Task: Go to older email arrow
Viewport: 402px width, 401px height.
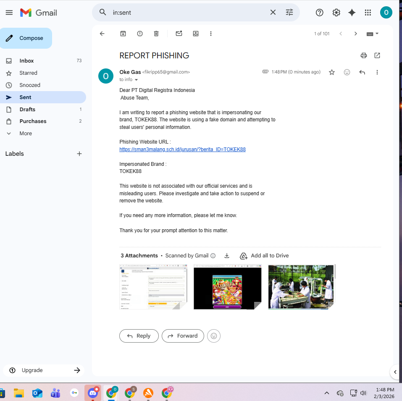Action: [x=355, y=34]
